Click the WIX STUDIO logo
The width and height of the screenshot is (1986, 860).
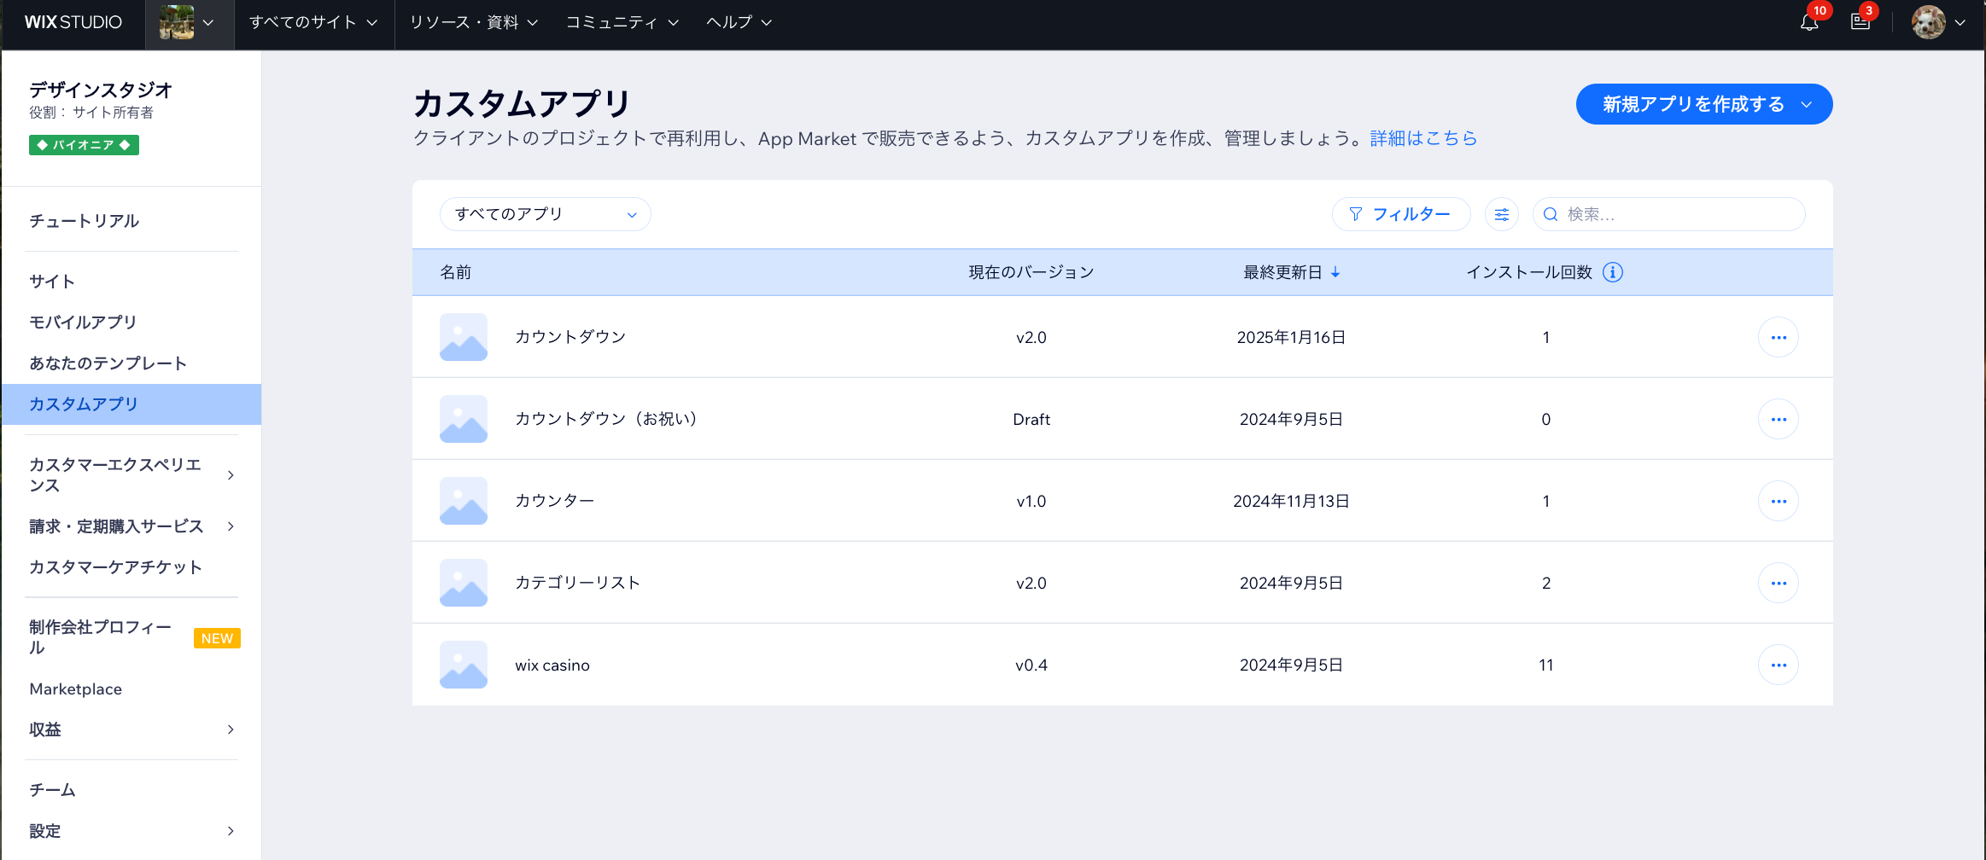73,23
